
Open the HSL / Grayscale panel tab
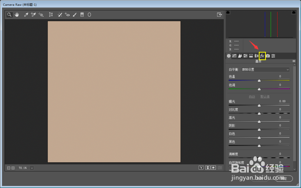[x=245, y=56]
